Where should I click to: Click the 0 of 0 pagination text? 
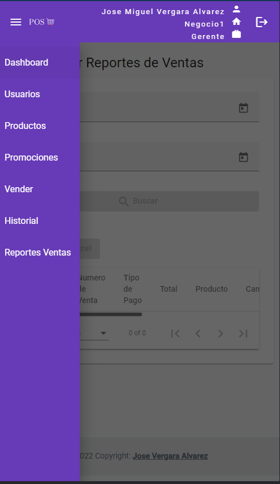pyautogui.click(x=137, y=333)
